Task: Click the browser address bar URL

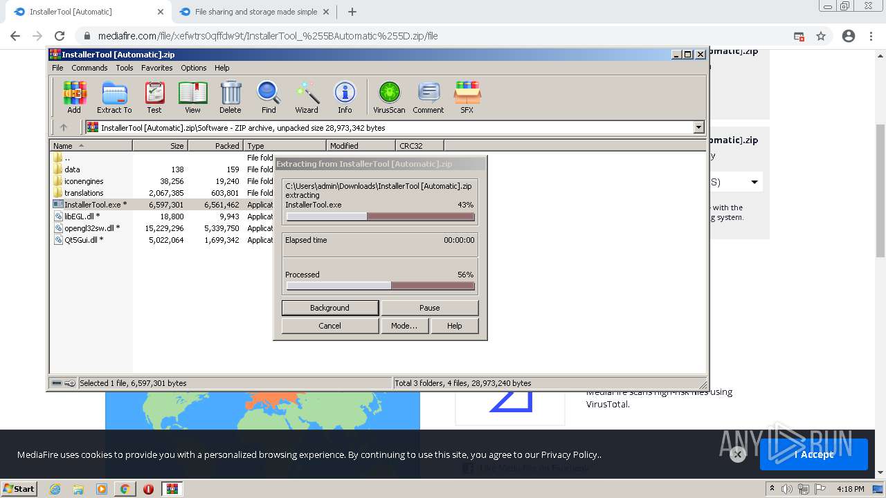Action: (268, 36)
